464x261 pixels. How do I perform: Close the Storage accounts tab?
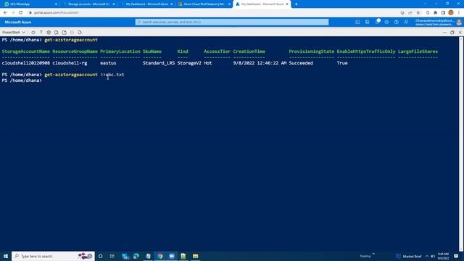point(114,4)
